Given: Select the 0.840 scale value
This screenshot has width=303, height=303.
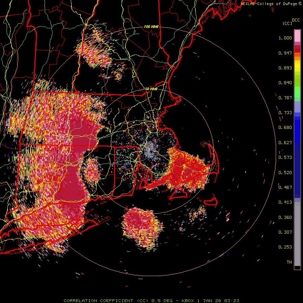Looking at the screenshot, I should pyautogui.click(x=285, y=83).
